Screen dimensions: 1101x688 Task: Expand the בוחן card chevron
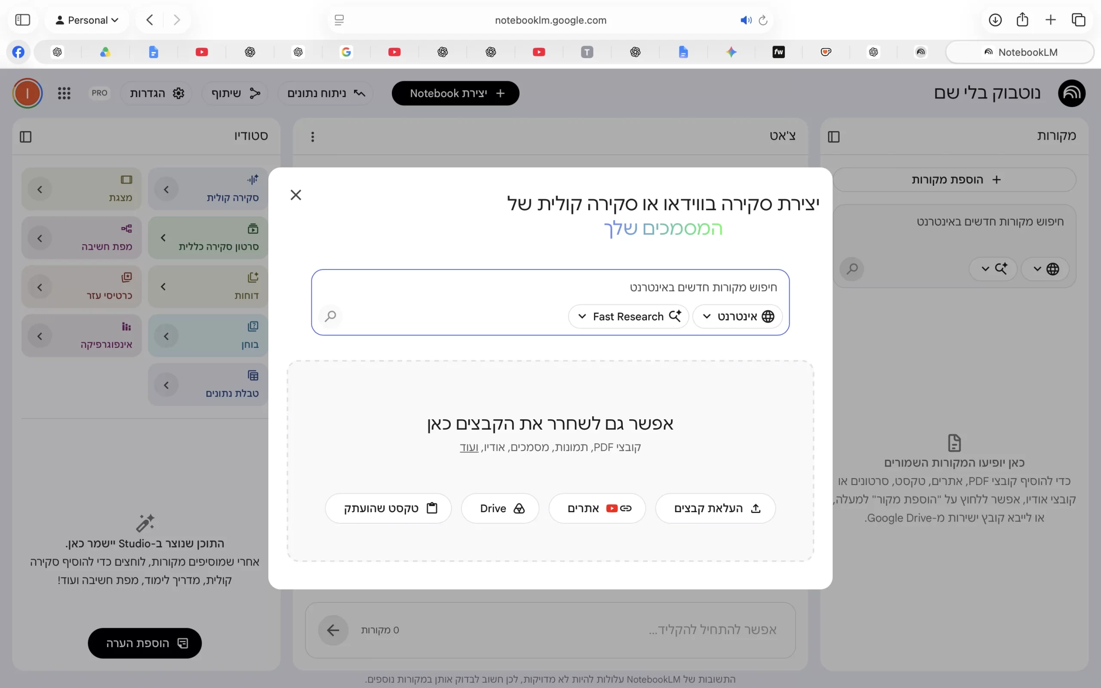point(166,336)
